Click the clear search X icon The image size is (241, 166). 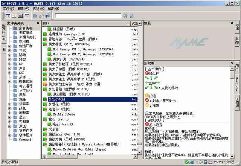pos(132,16)
